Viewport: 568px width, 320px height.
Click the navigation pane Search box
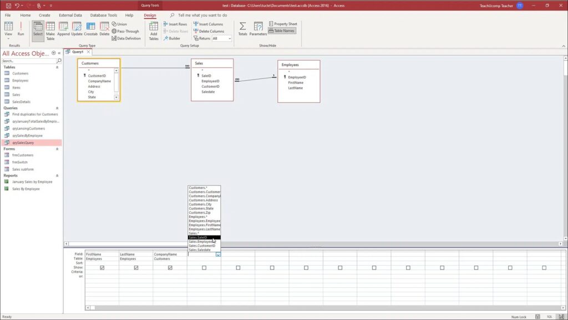point(29,61)
